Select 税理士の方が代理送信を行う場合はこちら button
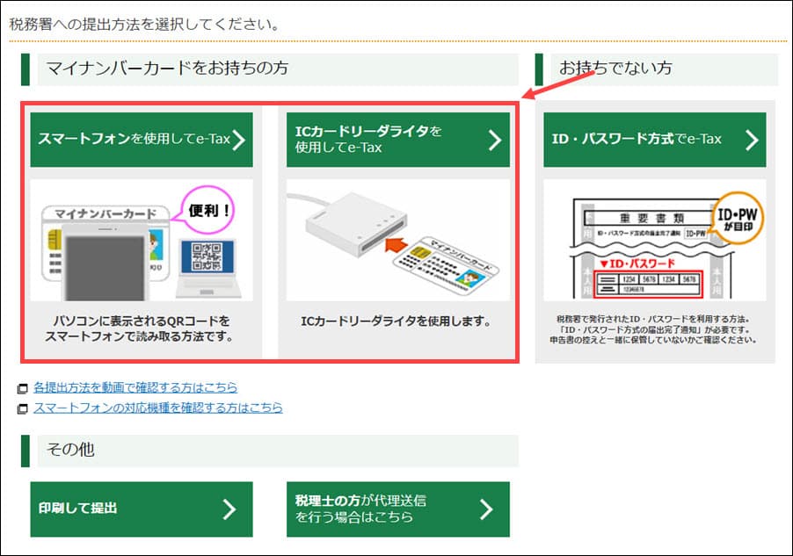 pyautogui.click(x=398, y=509)
